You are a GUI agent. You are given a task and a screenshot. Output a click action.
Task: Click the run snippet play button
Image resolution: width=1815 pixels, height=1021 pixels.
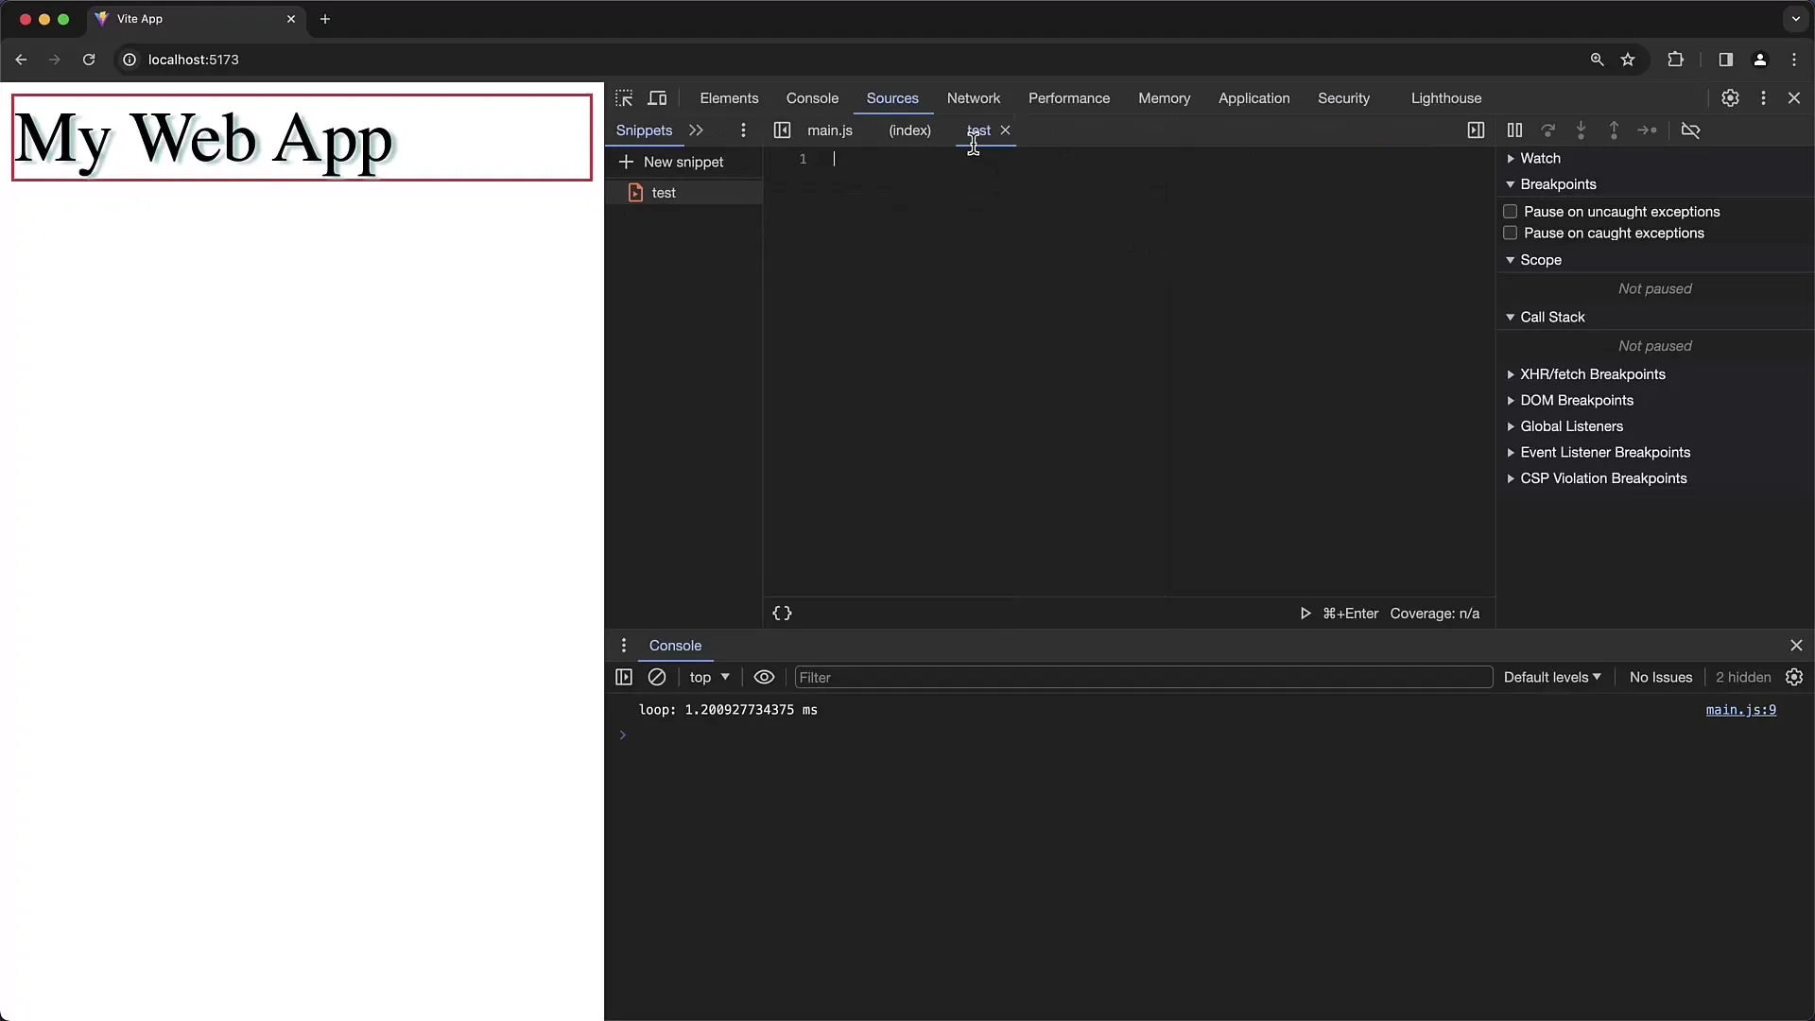1305,614
